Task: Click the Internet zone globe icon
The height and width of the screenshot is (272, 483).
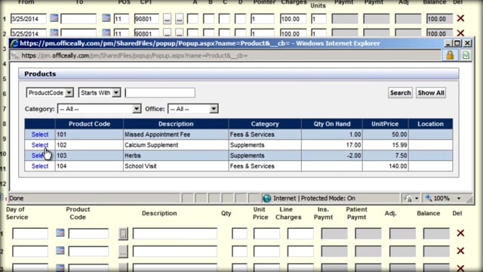Action: coord(266,198)
